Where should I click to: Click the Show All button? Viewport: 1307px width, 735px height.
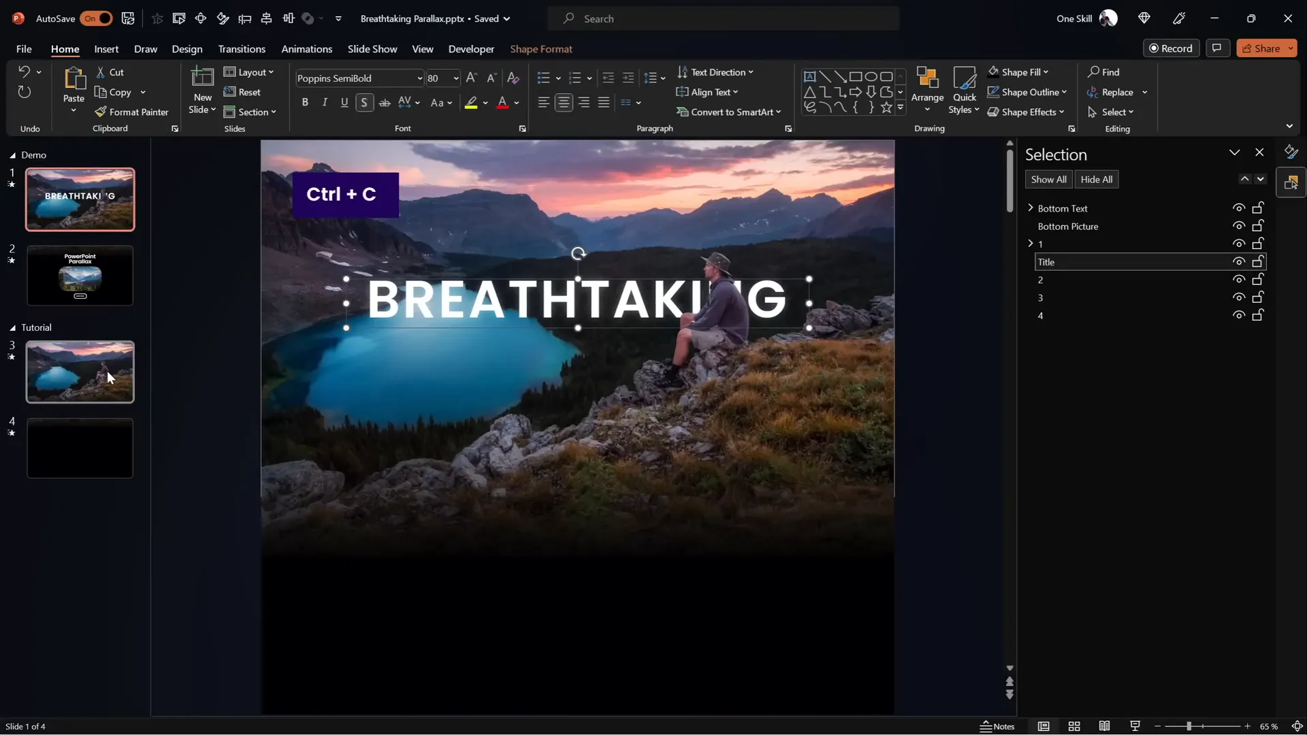[x=1048, y=179]
